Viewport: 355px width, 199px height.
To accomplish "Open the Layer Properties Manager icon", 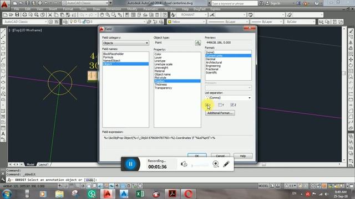I will (x=65, y=22).
